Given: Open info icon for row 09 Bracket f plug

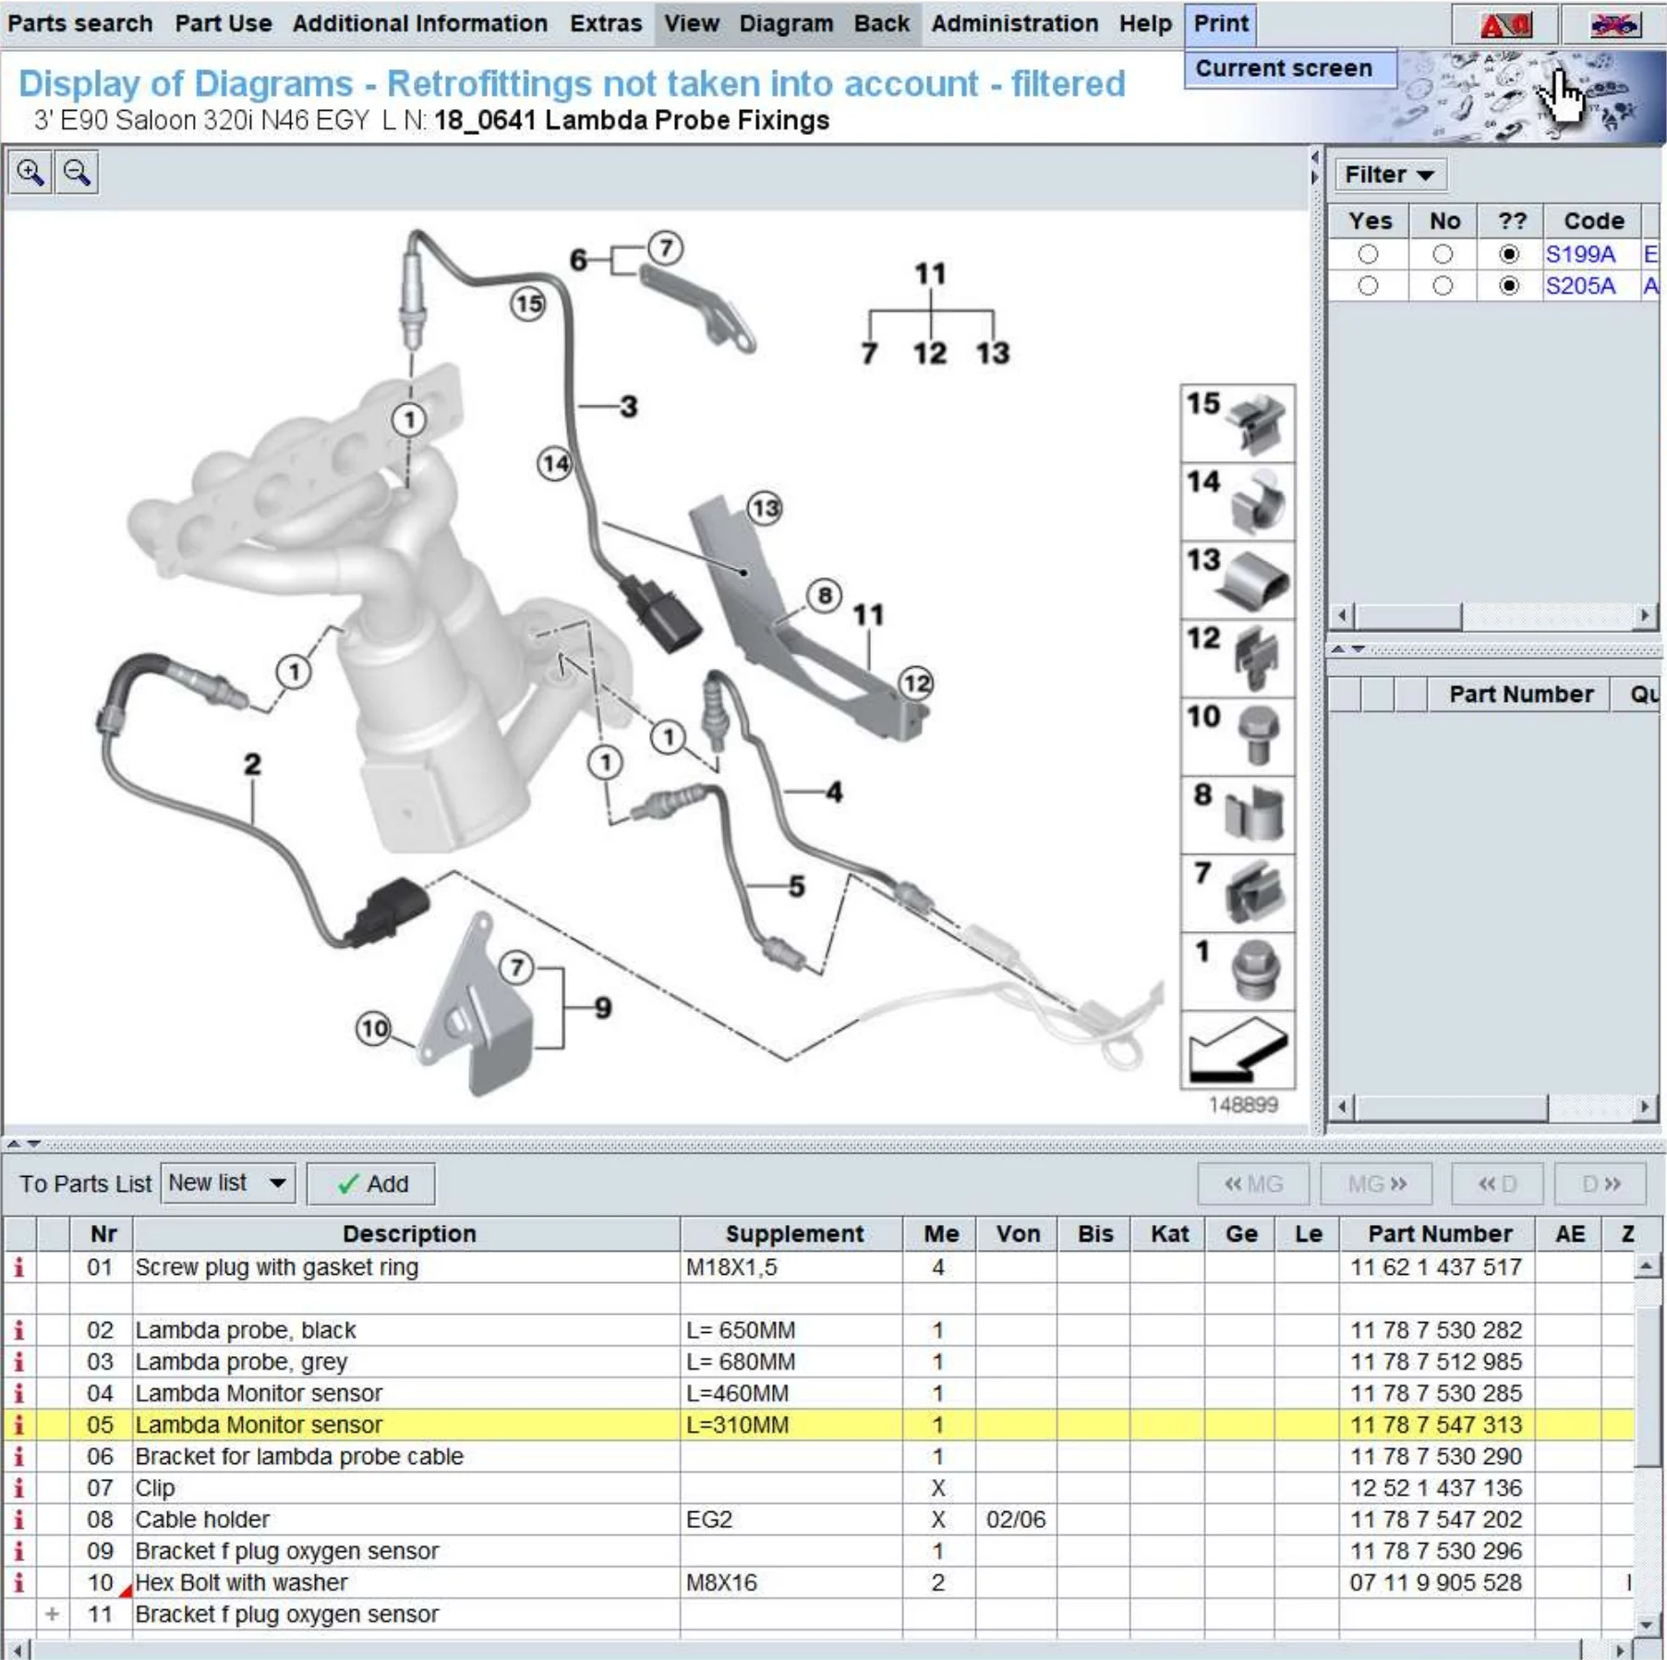Looking at the screenshot, I should (18, 1551).
